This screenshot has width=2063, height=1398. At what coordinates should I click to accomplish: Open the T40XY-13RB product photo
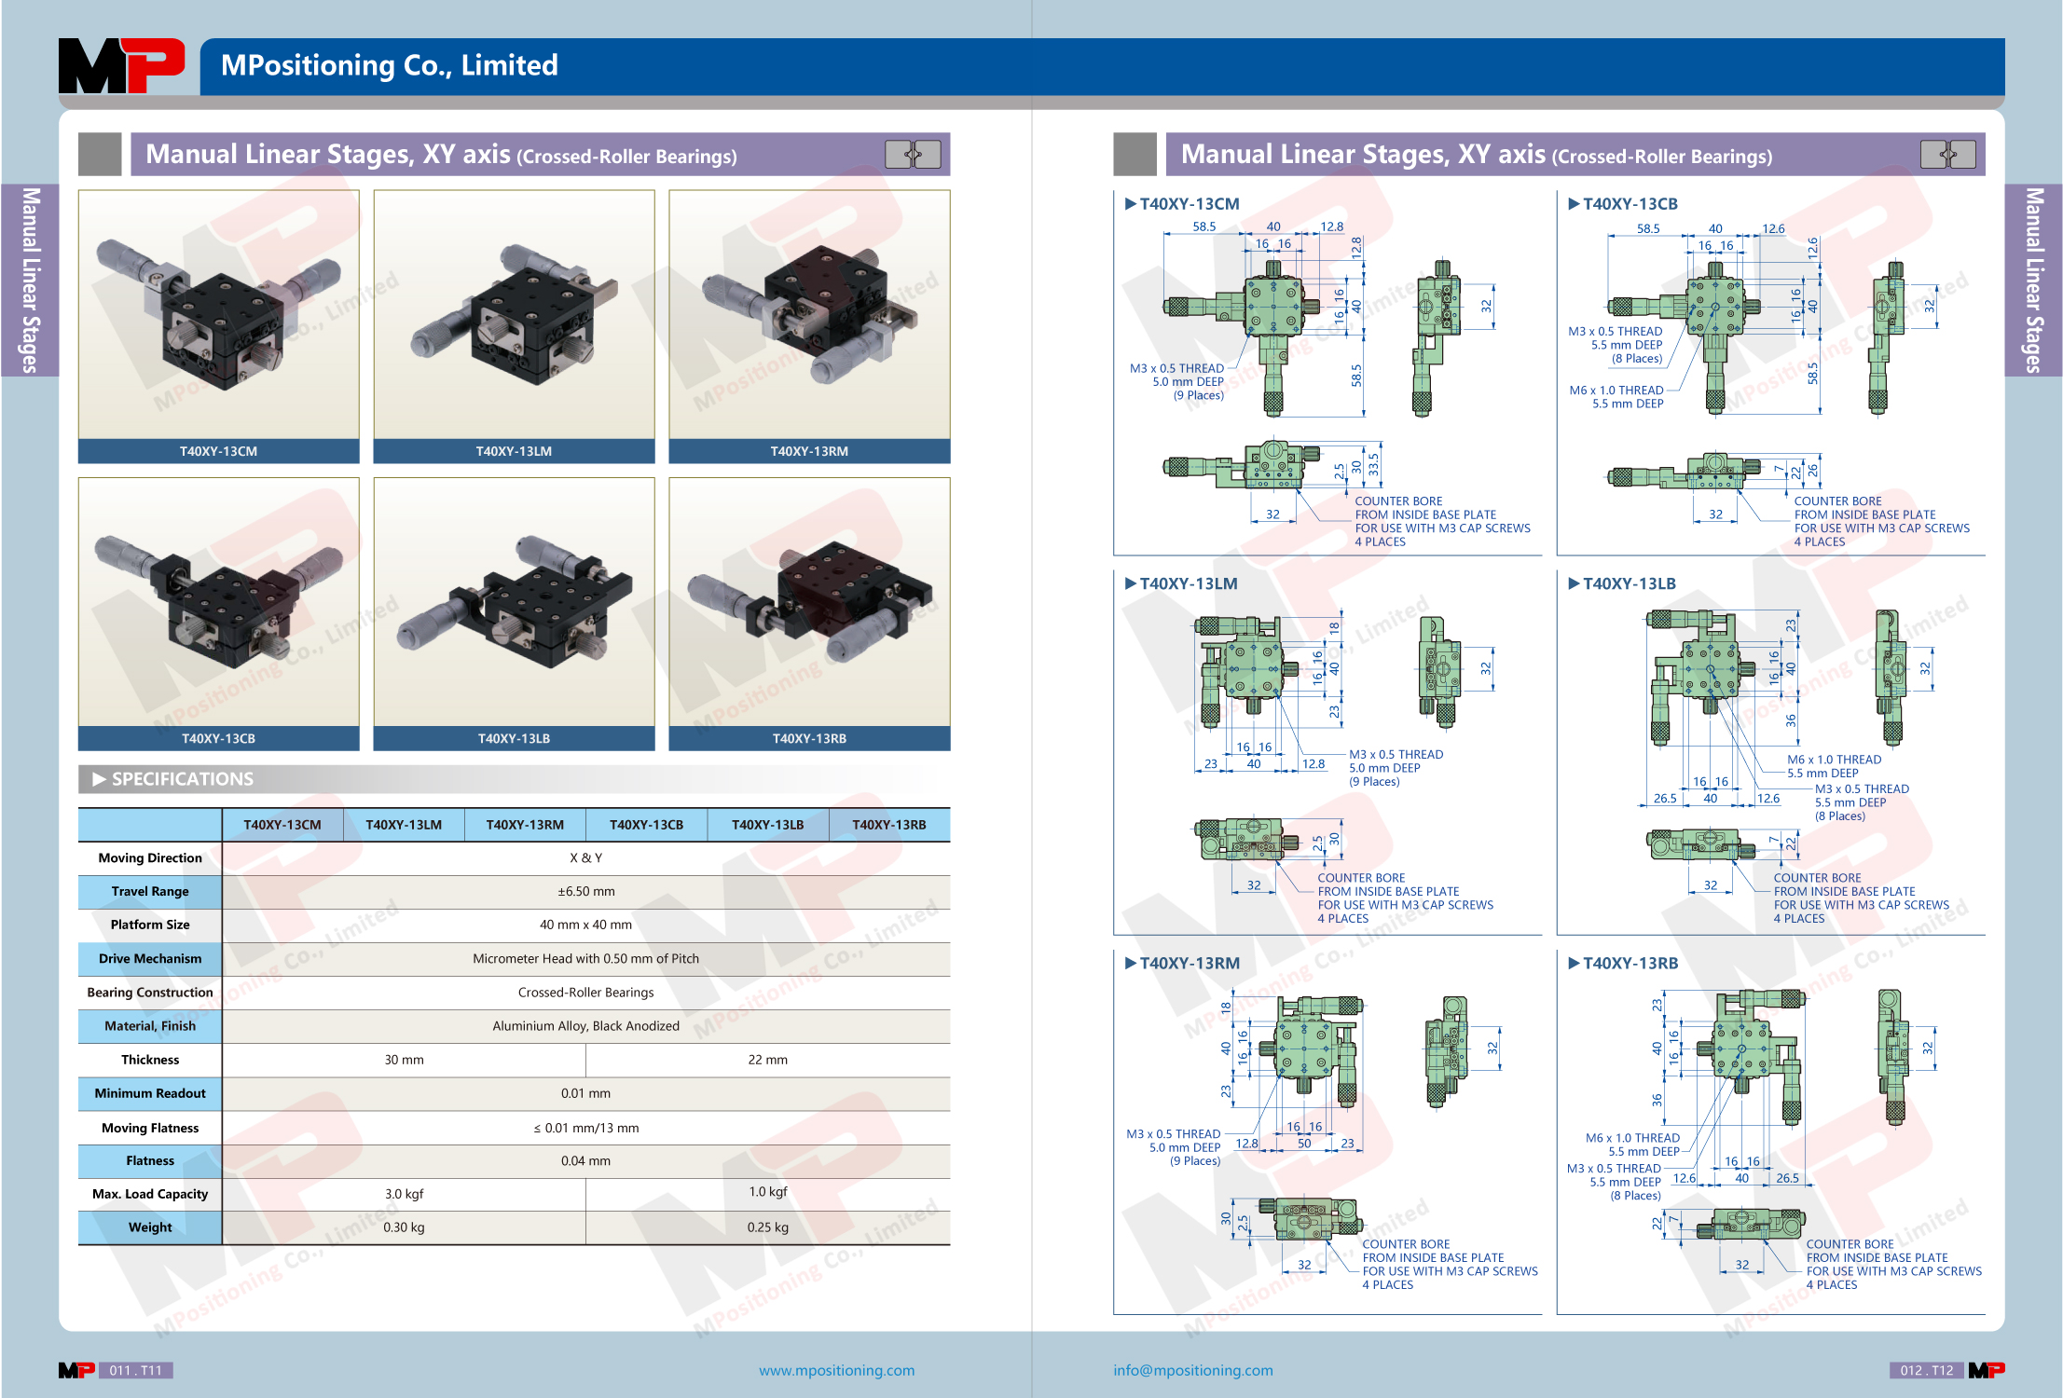tap(809, 603)
